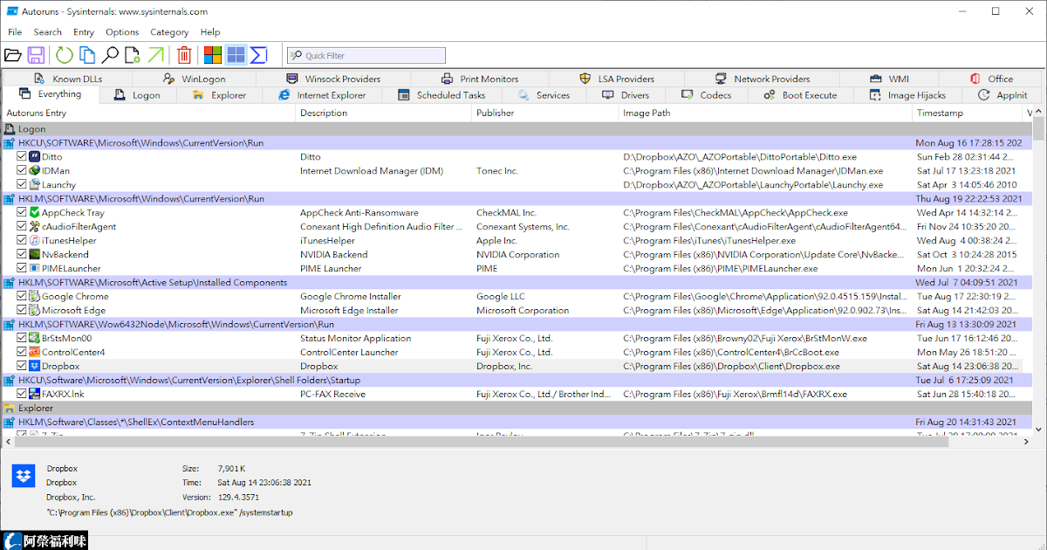Click the Quick Filter input field
This screenshot has width=1047, height=550.
pos(366,55)
